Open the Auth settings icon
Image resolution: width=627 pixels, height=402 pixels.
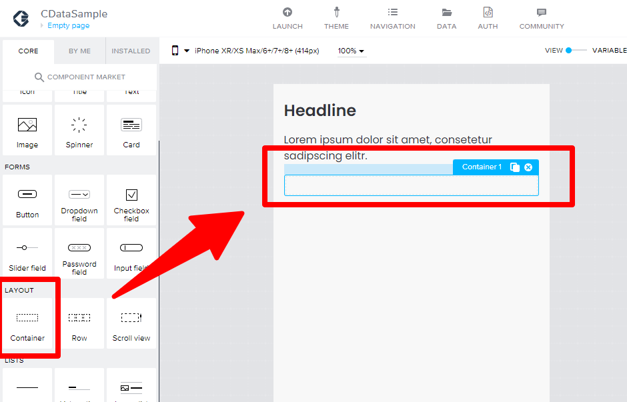point(488,13)
